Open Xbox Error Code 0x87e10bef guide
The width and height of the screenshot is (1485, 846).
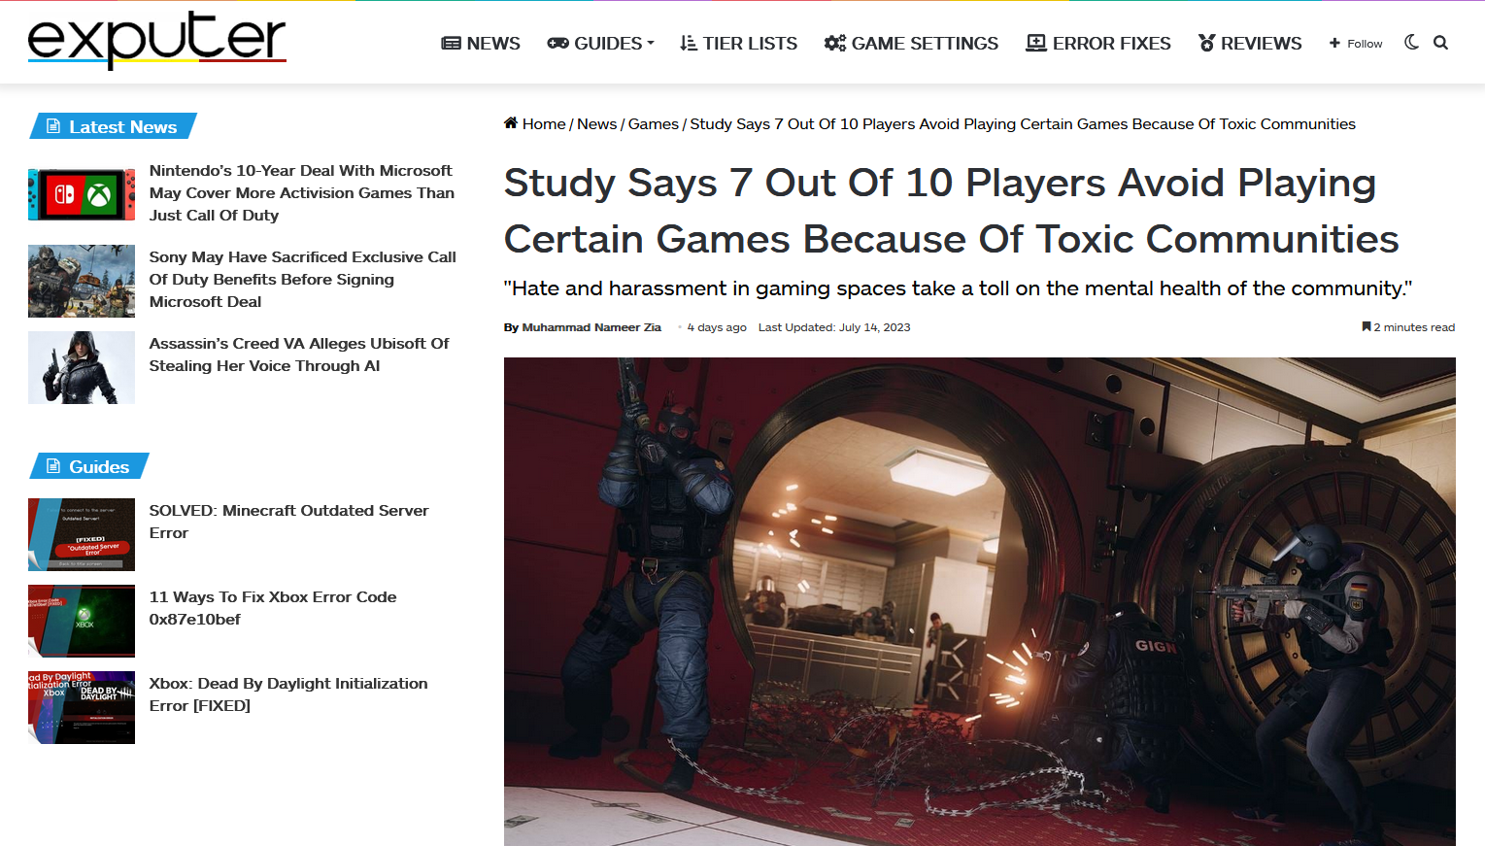273,608
